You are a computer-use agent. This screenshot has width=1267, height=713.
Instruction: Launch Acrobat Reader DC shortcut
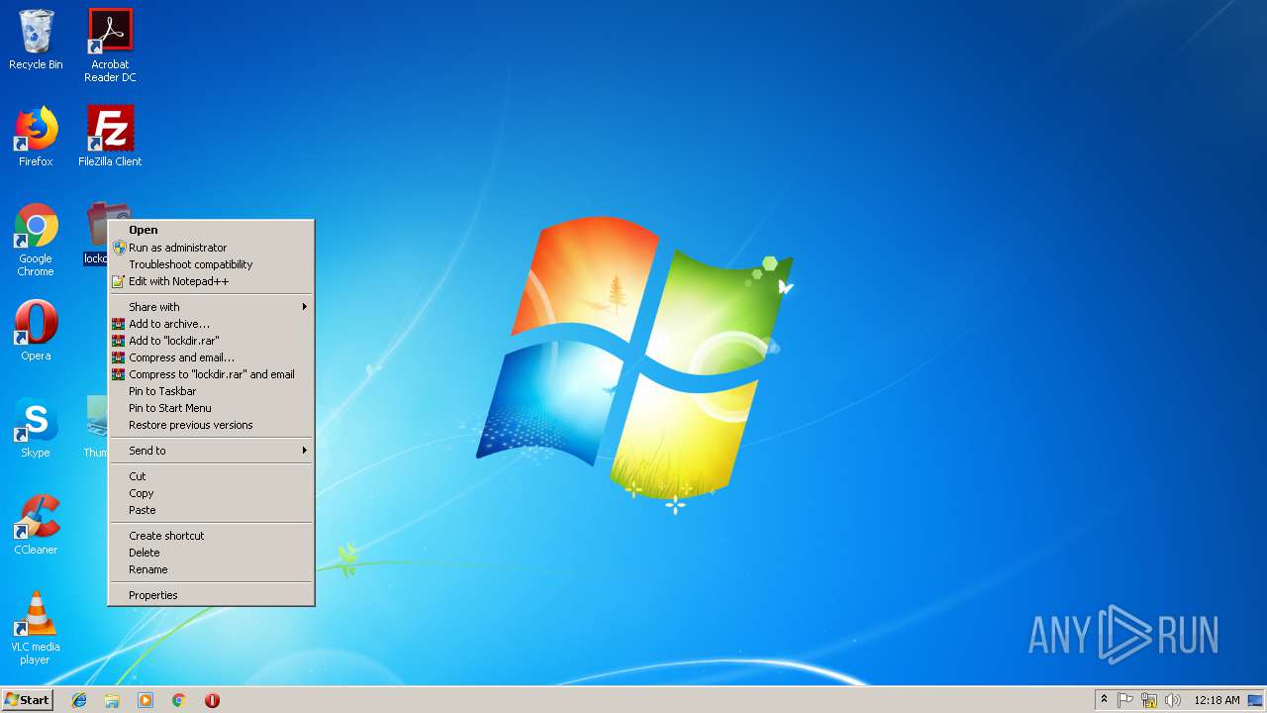coord(110,46)
